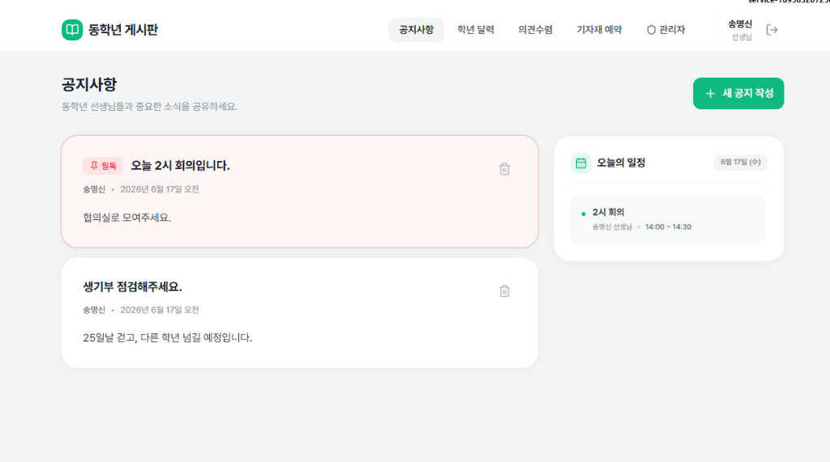Go to the 의견수렴 tab

click(x=535, y=30)
